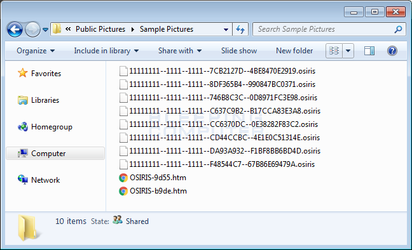
Task: Select file ending F1BF8BB6BD4D.osiris
Action: pyautogui.click(x=224, y=151)
